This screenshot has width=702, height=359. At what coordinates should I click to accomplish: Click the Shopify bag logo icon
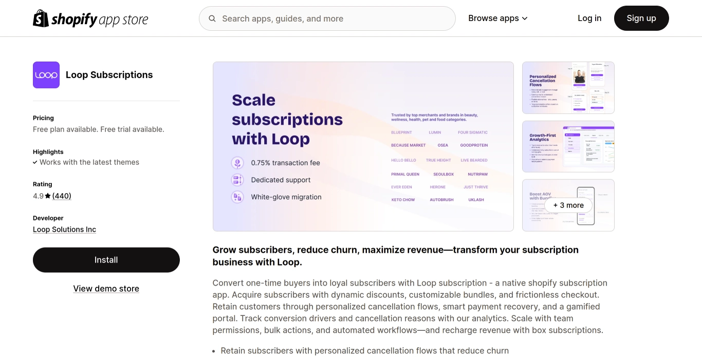[41, 18]
